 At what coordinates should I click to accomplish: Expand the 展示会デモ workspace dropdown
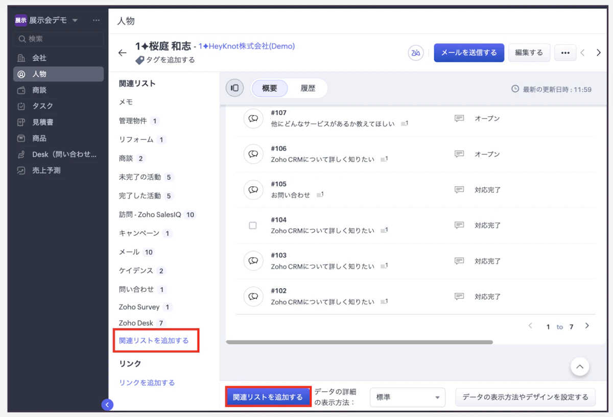[75, 20]
